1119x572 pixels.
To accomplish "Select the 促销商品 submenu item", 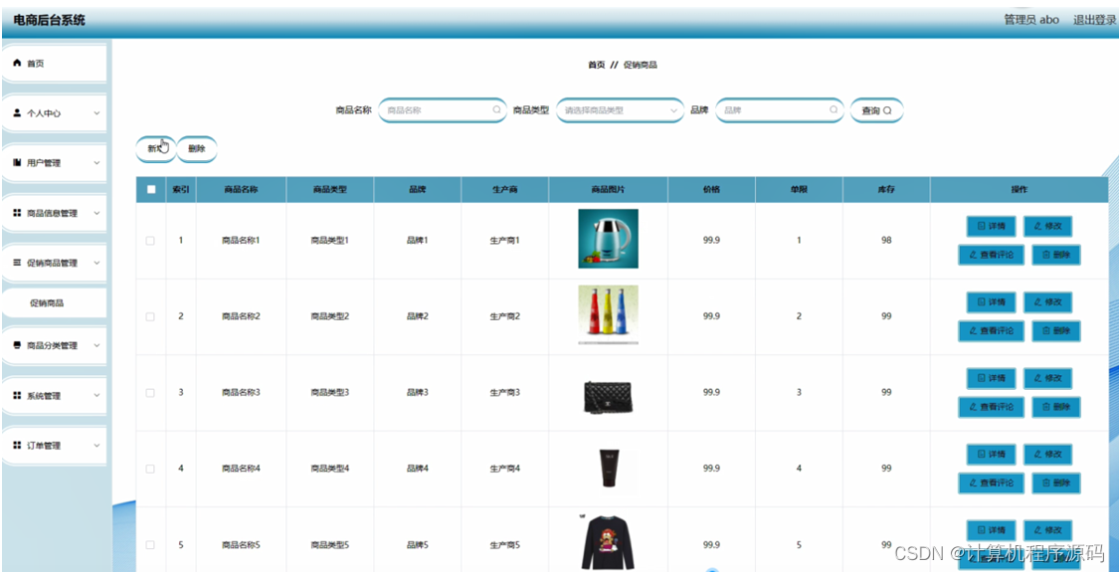I will click(55, 303).
